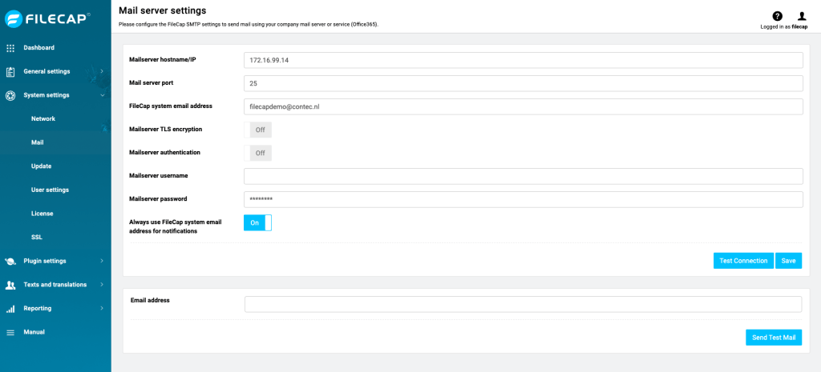This screenshot has width=821, height=372.
Task: Click the Save button
Action: pyautogui.click(x=789, y=261)
